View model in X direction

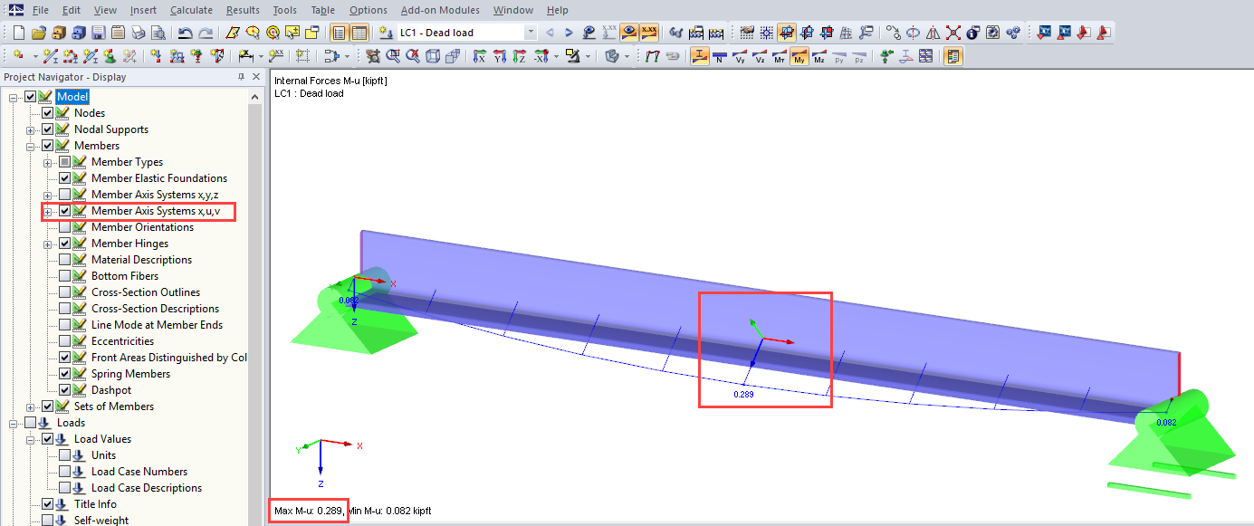point(479,56)
